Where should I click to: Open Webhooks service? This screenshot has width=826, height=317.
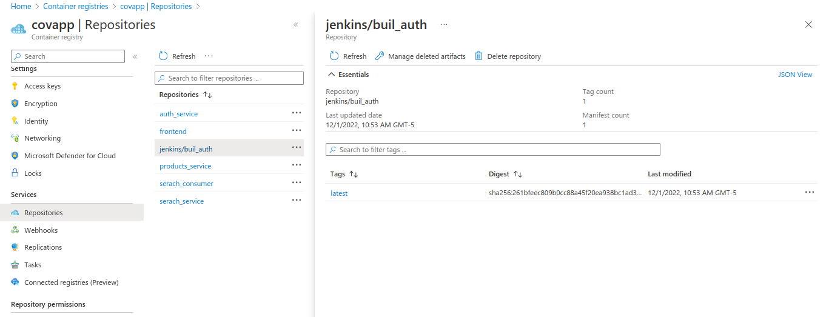41,230
